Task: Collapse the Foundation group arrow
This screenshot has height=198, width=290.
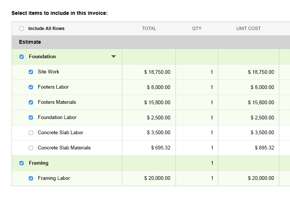Action: (x=114, y=57)
